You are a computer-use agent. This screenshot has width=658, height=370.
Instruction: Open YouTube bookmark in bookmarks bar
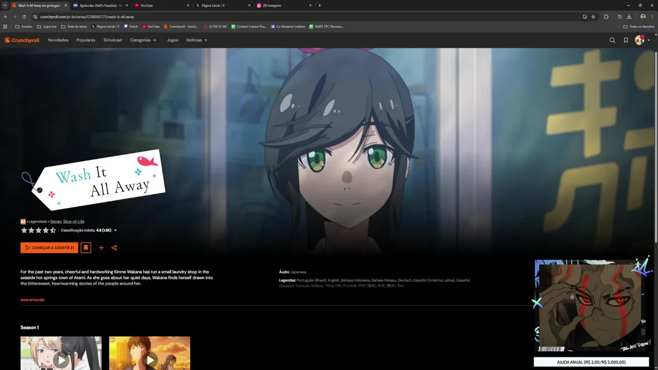151,26
